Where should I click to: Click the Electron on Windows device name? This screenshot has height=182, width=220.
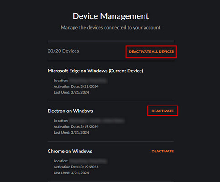pyautogui.click(x=70, y=111)
